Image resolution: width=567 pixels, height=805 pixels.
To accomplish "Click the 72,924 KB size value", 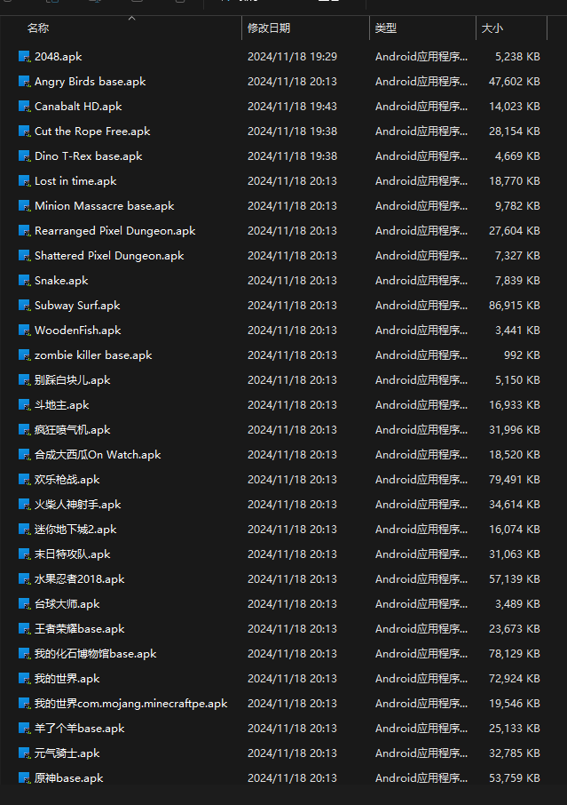I will click(x=514, y=679).
